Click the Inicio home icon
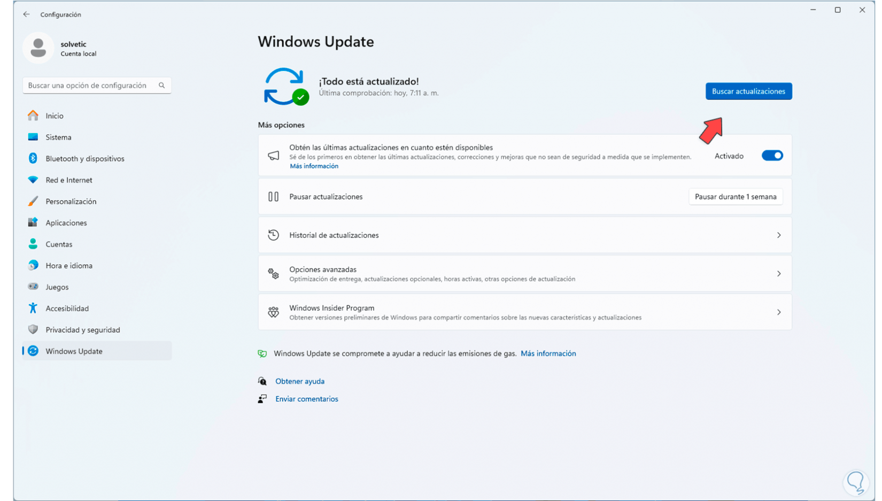 click(33, 115)
